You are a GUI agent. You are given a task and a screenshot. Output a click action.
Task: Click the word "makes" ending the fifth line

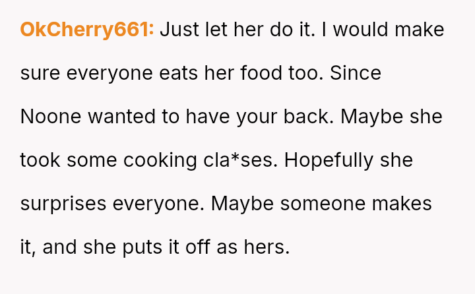[402, 204]
